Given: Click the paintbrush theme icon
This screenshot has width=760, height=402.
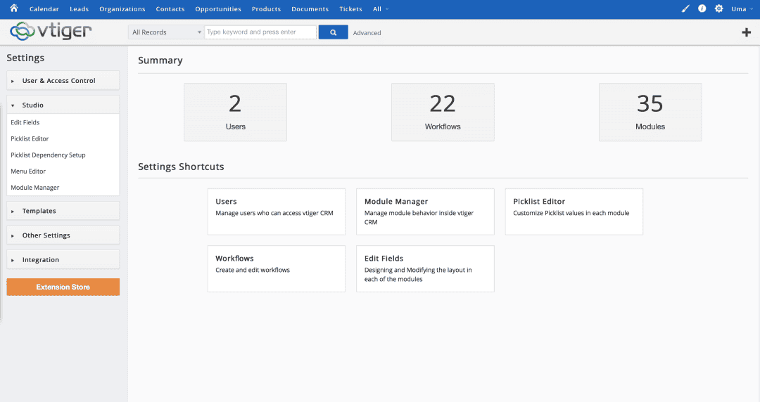Looking at the screenshot, I should (686, 9).
